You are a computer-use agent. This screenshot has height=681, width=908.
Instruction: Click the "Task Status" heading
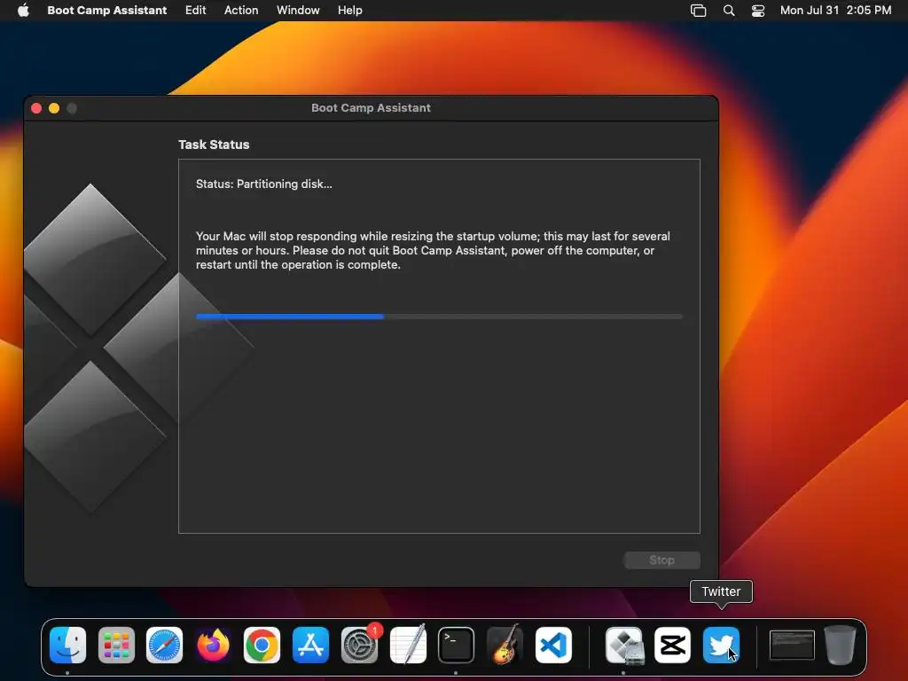[x=214, y=145]
